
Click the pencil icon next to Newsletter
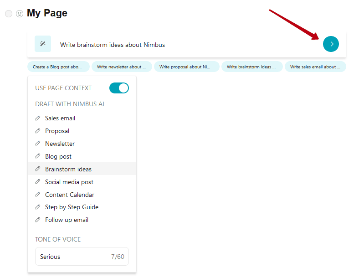[37, 144]
